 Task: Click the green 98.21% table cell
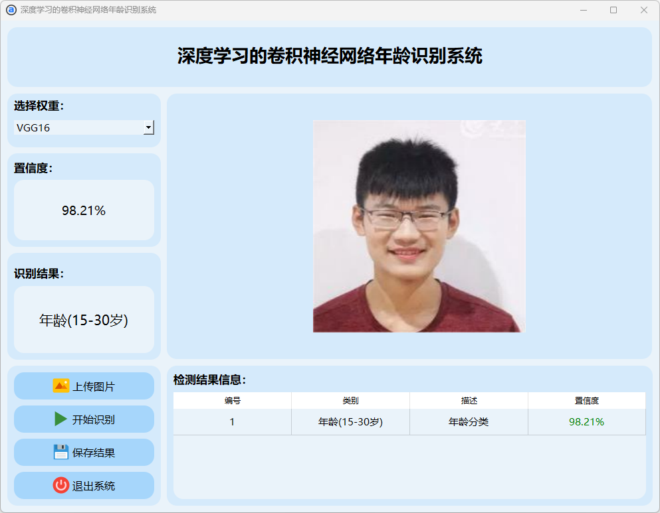[x=586, y=422]
